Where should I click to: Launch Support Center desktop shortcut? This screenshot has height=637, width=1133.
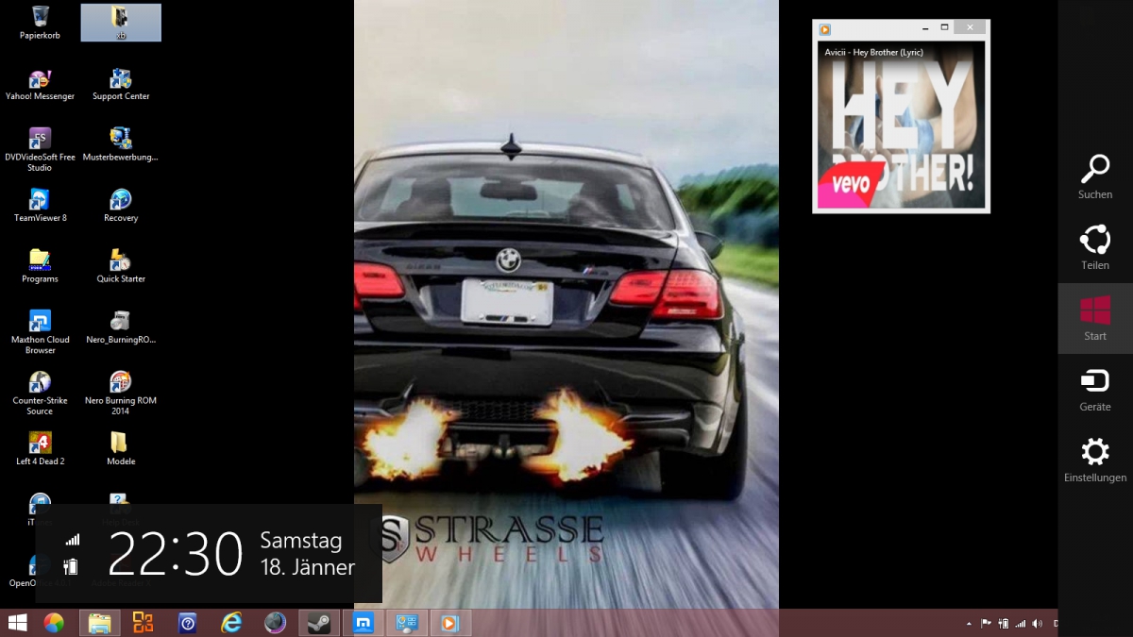pyautogui.click(x=121, y=84)
